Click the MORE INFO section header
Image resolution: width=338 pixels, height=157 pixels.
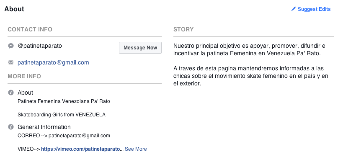click(x=24, y=76)
